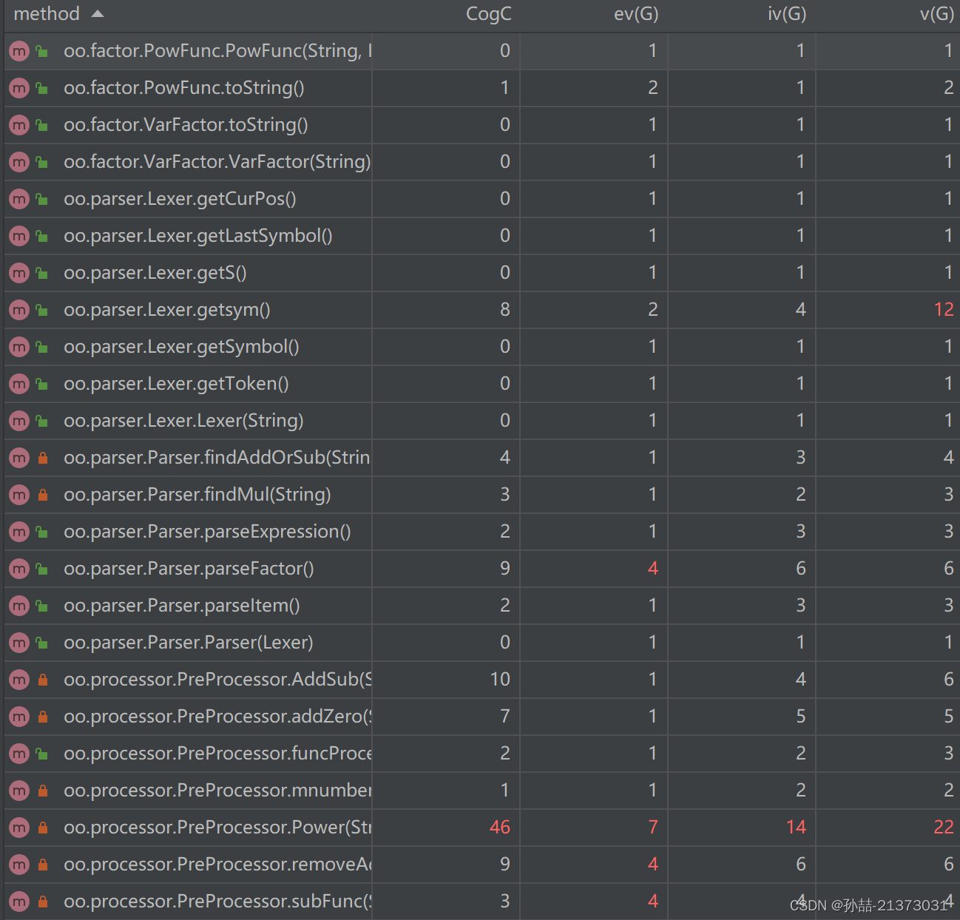
Task: Click method icon for PowFunc.toString() row
Action: (x=19, y=88)
